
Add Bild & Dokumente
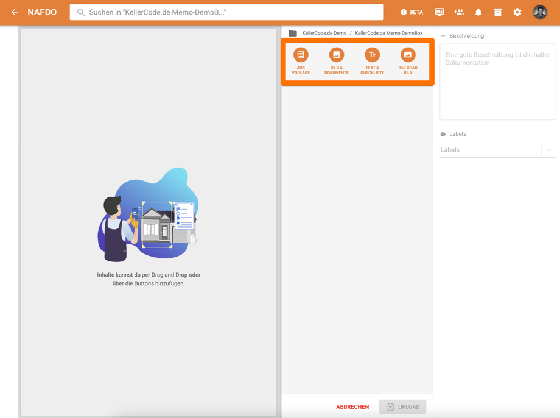click(x=337, y=61)
